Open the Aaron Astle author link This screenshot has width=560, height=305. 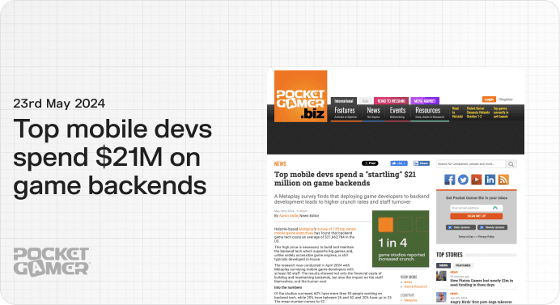[289, 216]
